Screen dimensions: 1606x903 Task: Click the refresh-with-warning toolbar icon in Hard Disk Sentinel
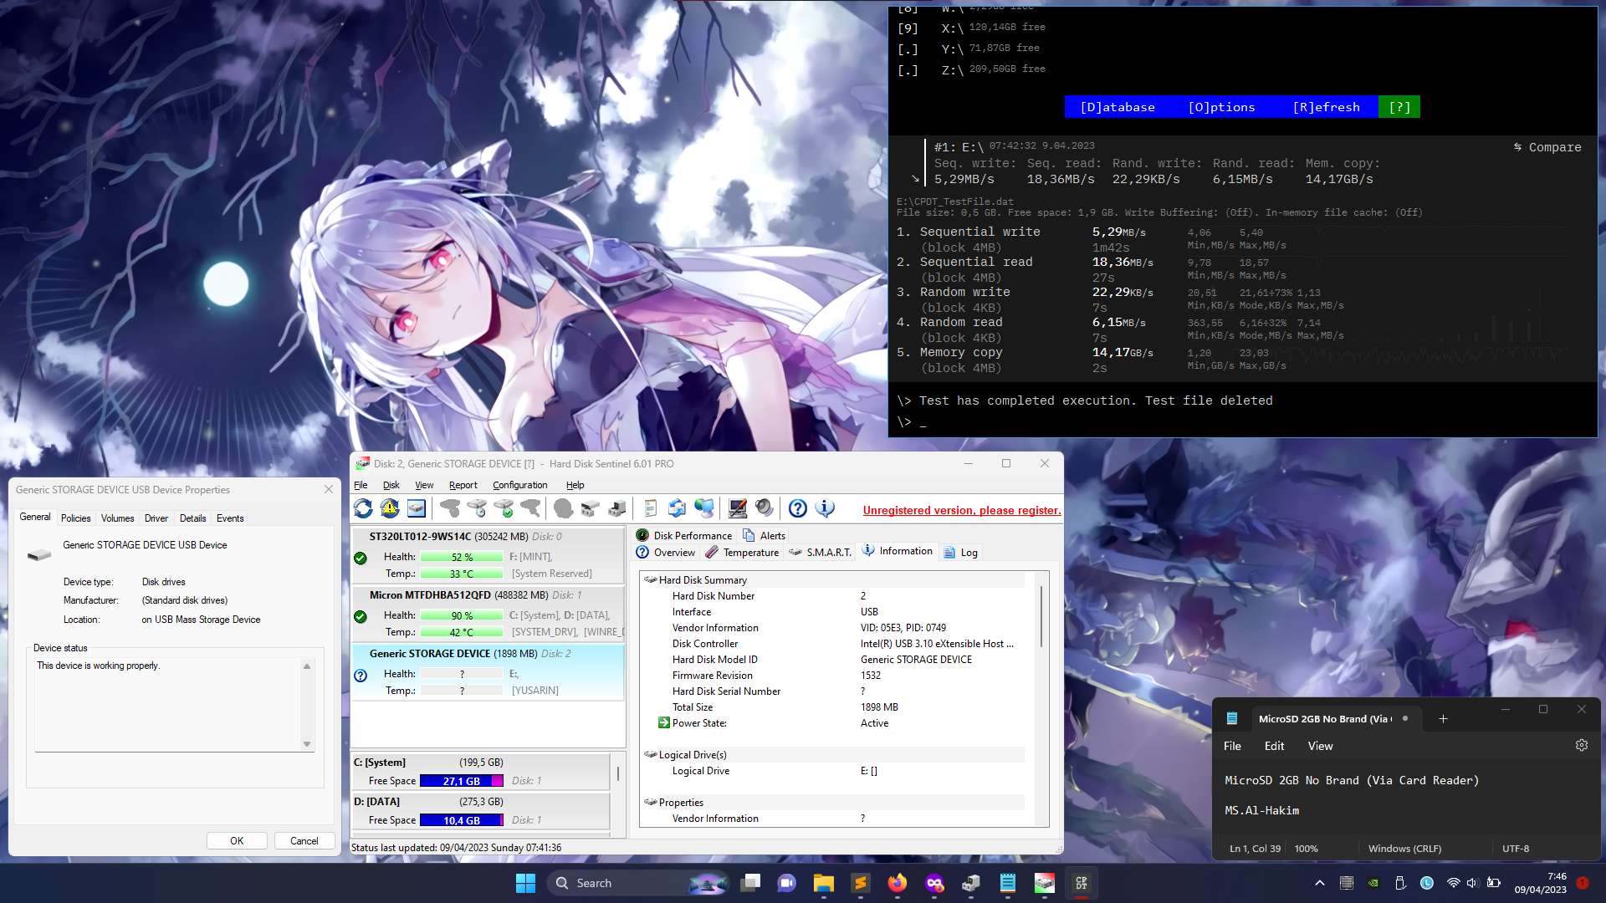390,508
